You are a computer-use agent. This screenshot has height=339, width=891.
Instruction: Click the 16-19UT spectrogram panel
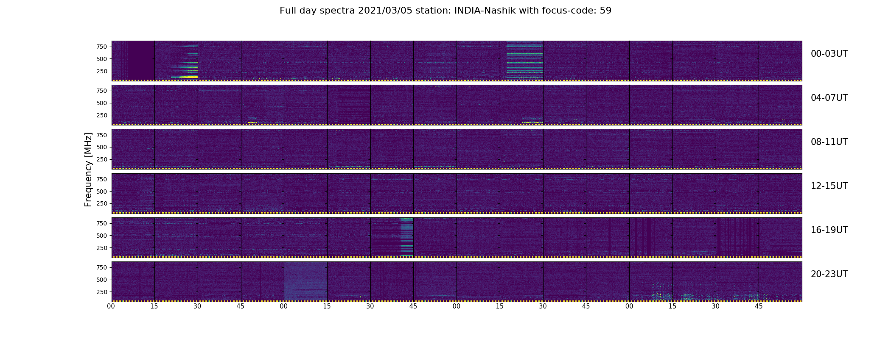(457, 237)
